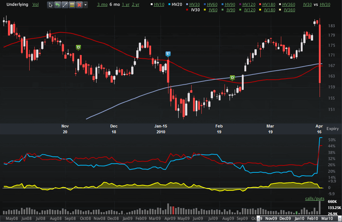Select the horizontal lines tool

72,5
